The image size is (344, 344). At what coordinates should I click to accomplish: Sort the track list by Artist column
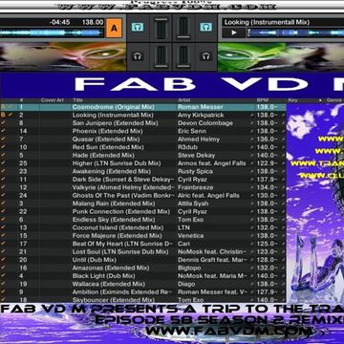[183, 100]
